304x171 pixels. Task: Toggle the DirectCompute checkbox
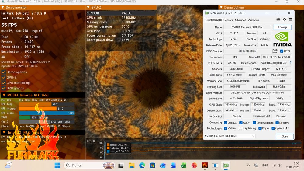point(254,123)
